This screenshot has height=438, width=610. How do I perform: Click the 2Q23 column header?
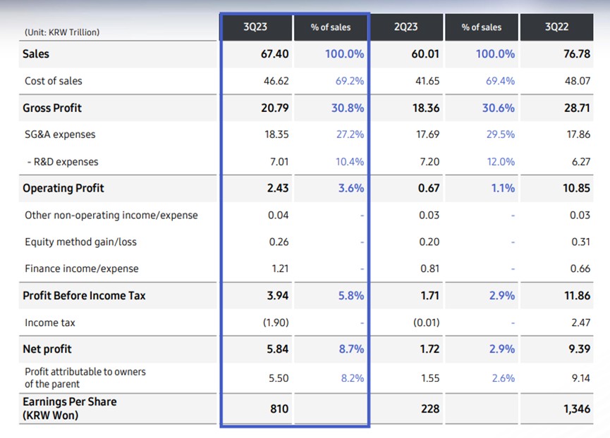pos(405,27)
